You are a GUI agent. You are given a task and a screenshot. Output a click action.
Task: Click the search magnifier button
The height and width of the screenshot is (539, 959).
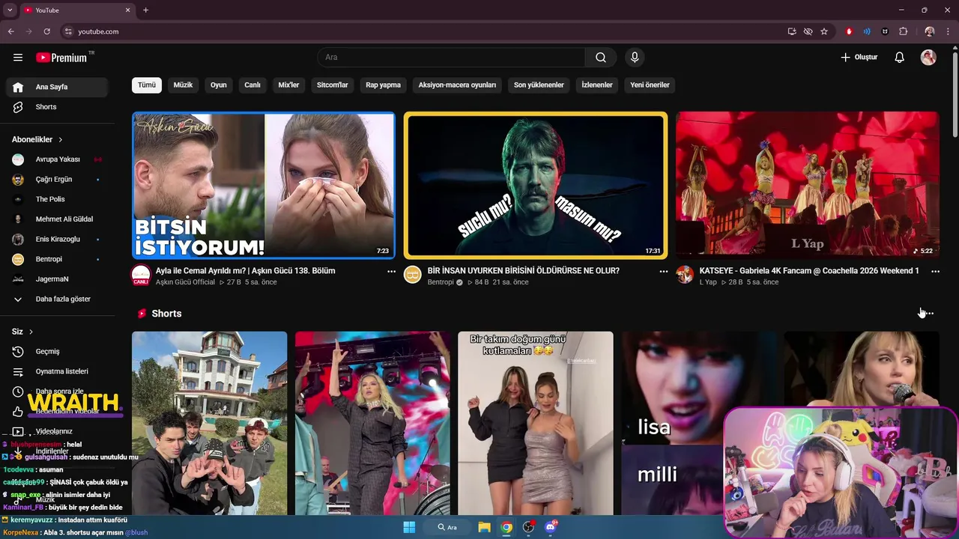(x=601, y=58)
